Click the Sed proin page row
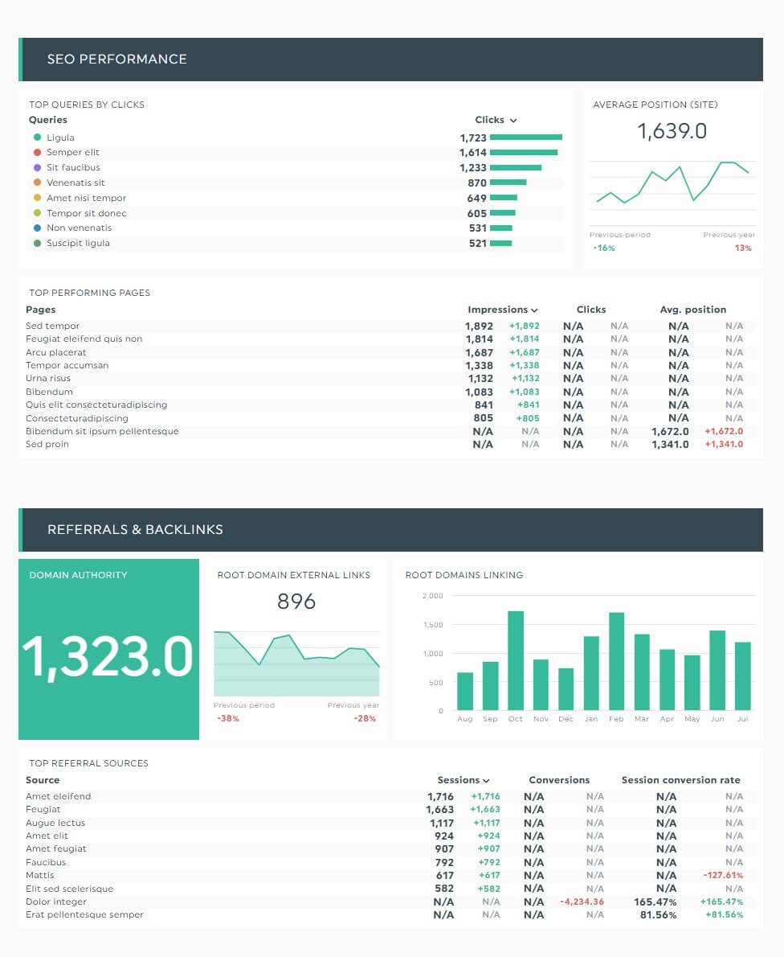 click(390, 444)
